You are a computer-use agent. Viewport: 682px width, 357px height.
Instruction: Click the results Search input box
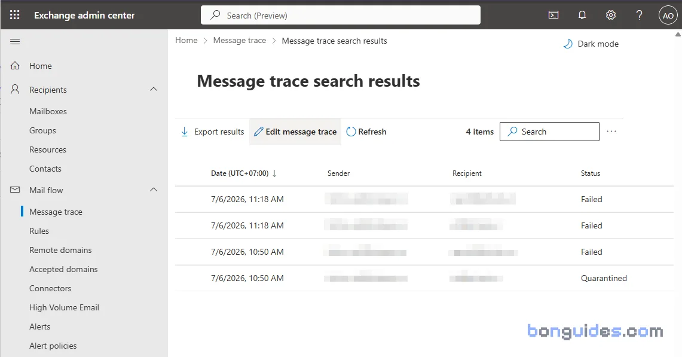coord(549,132)
